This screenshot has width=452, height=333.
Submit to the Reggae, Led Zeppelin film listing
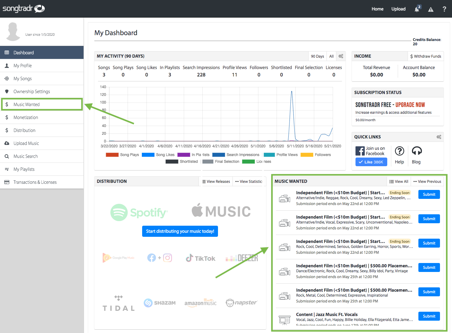[x=429, y=195]
